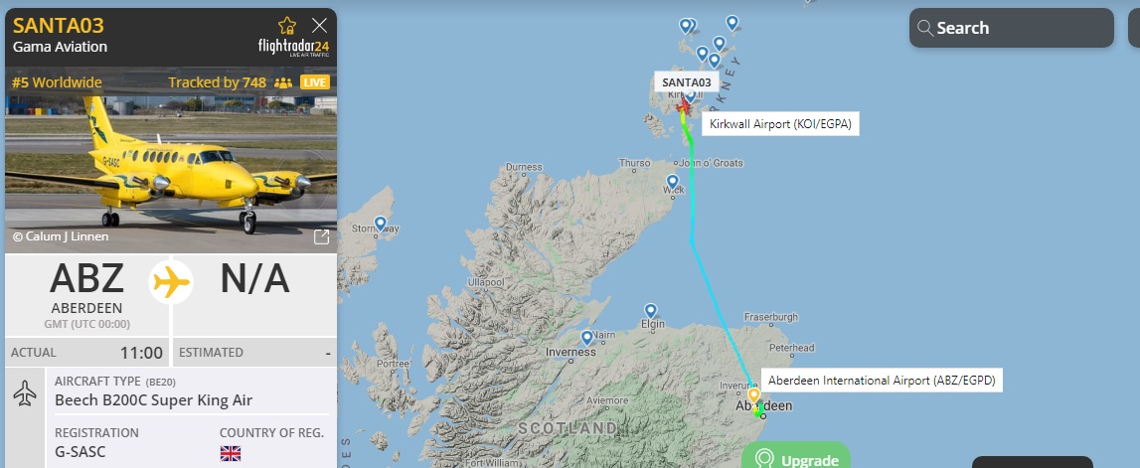Select the Wick airport pin
Screen dimensions: 1140x468
click(673, 182)
